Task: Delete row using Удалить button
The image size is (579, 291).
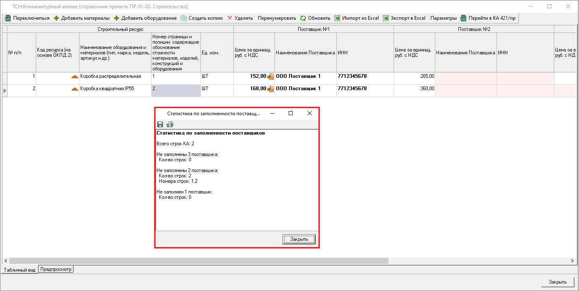Action: pos(240,18)
